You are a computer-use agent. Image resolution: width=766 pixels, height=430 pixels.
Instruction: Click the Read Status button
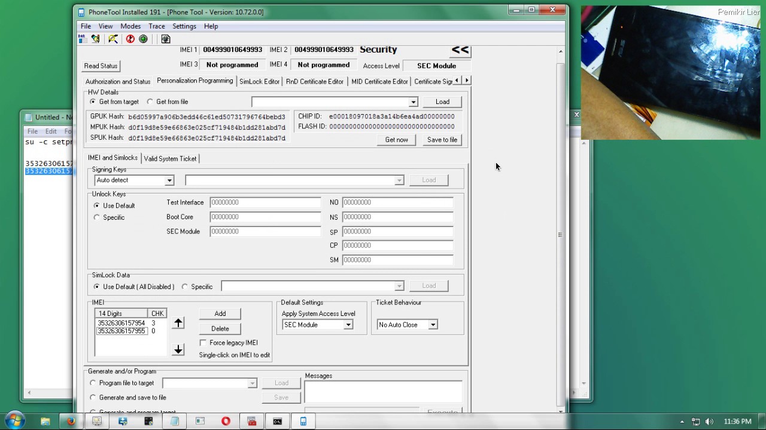point(101,66)
